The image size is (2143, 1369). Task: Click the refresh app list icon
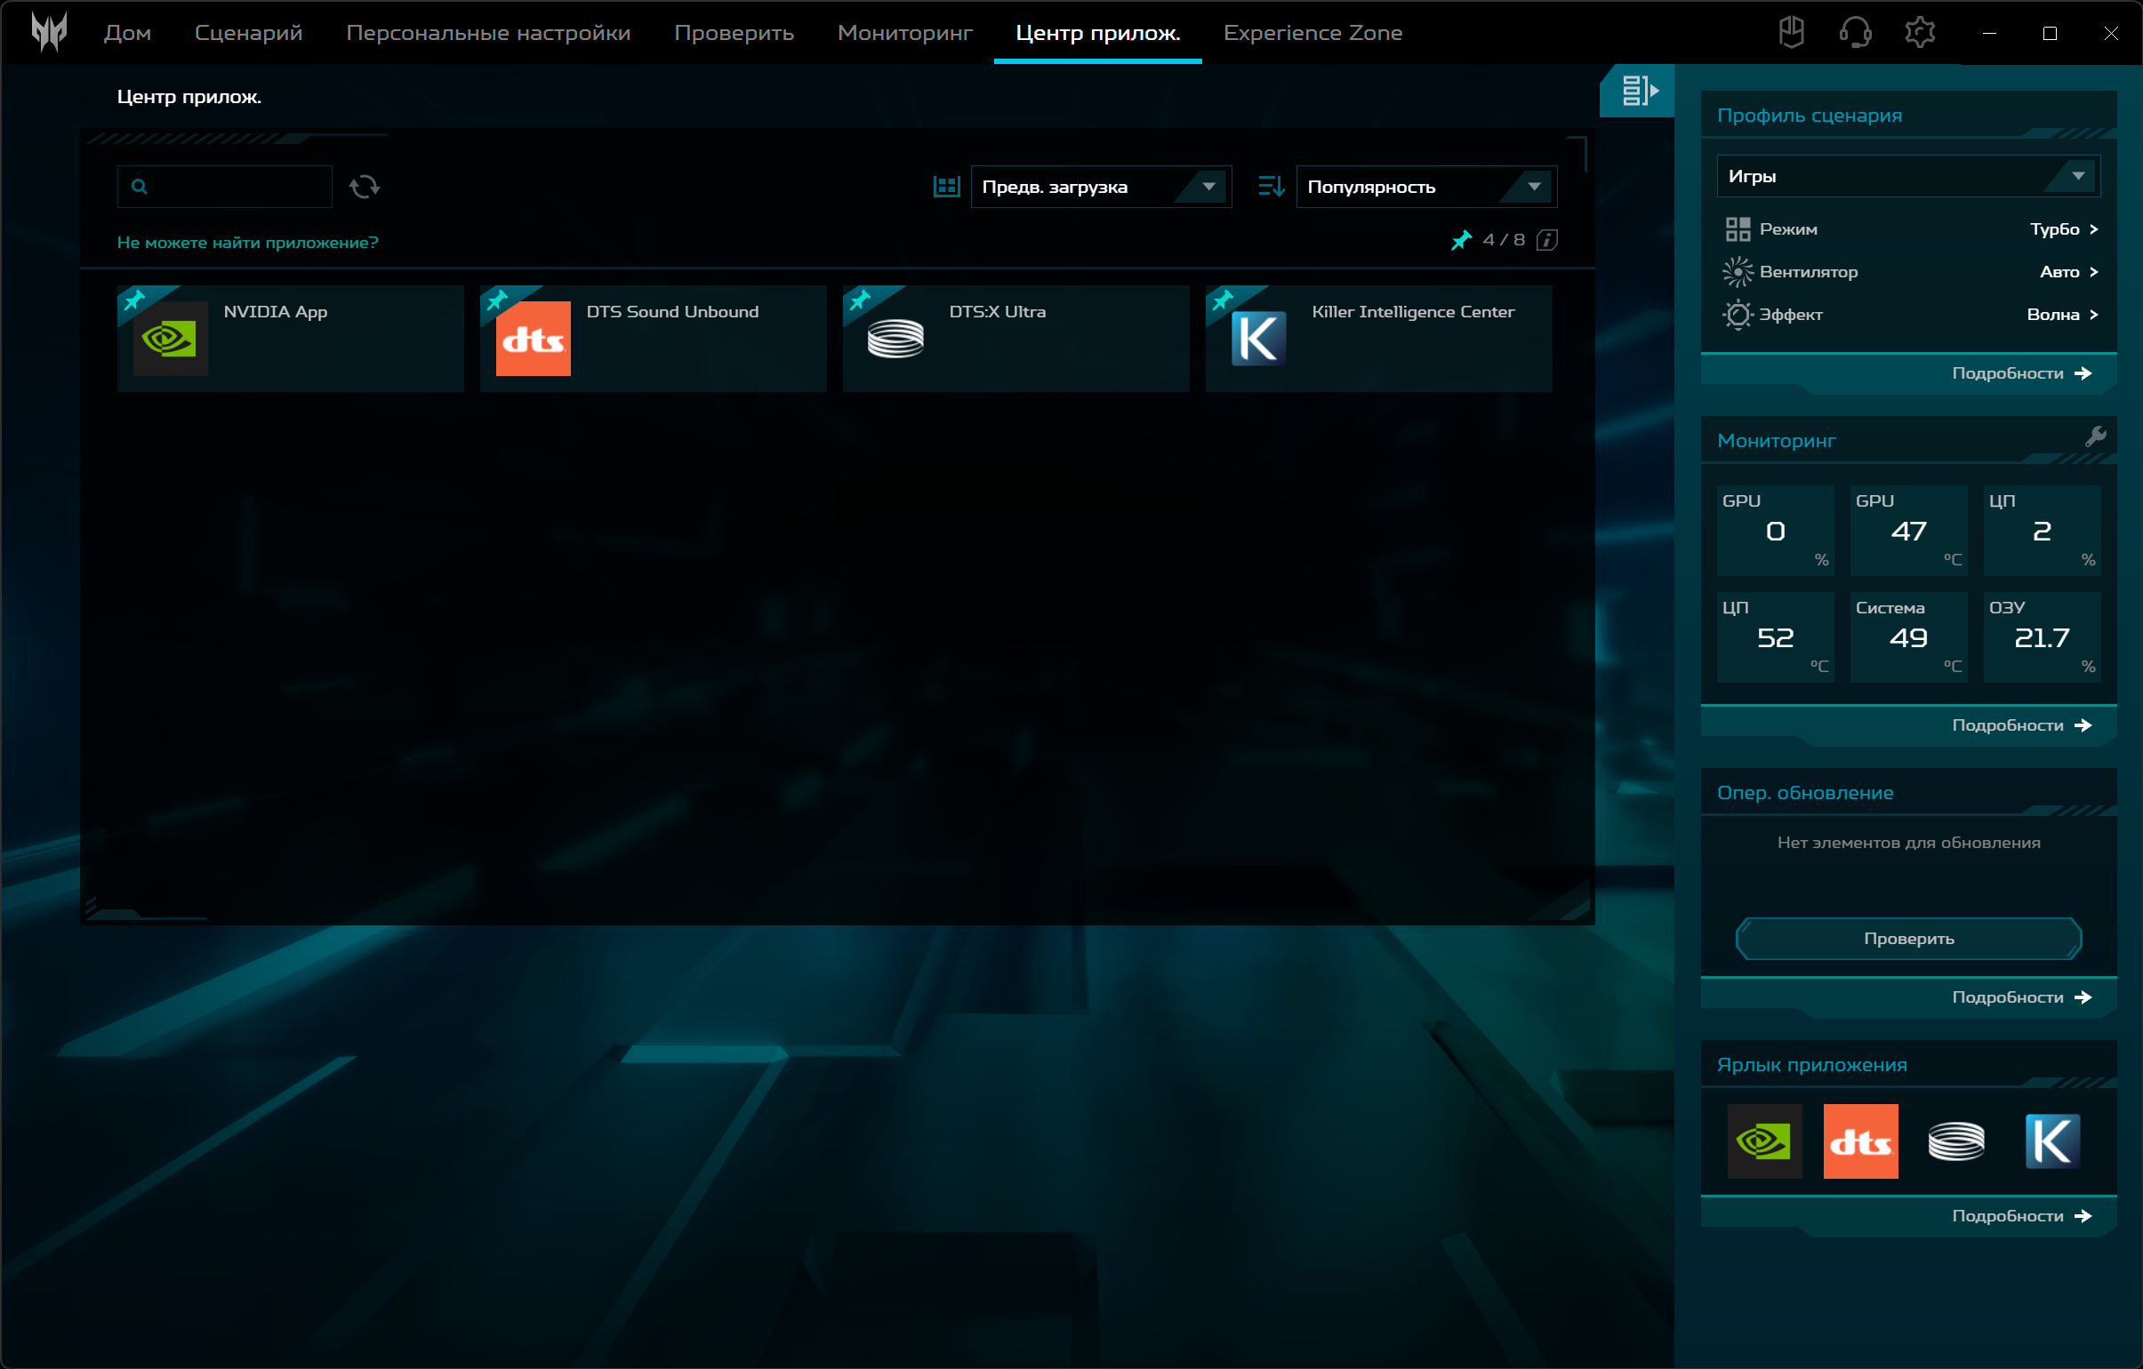364,187
